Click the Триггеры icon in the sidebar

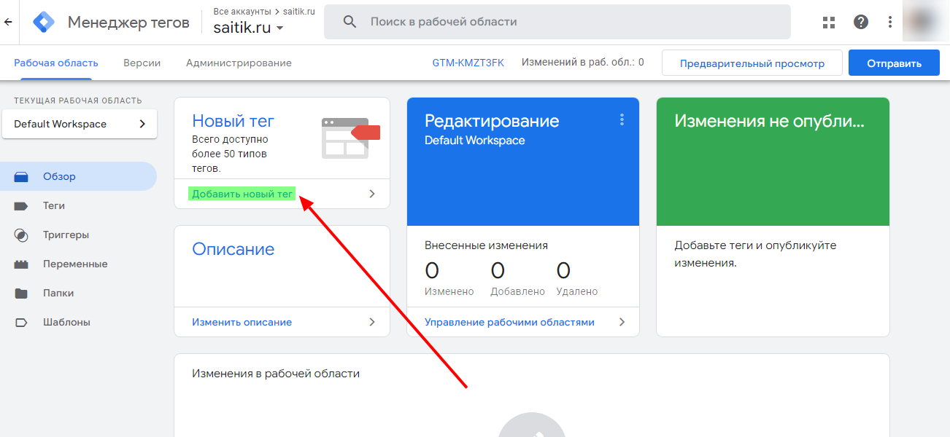pos(21,235)
